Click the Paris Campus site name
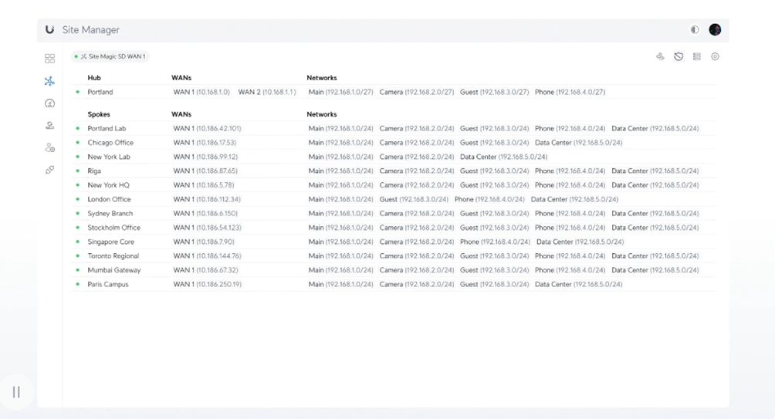The height and width of the screenshot is (419, 775). pos(108,284)
